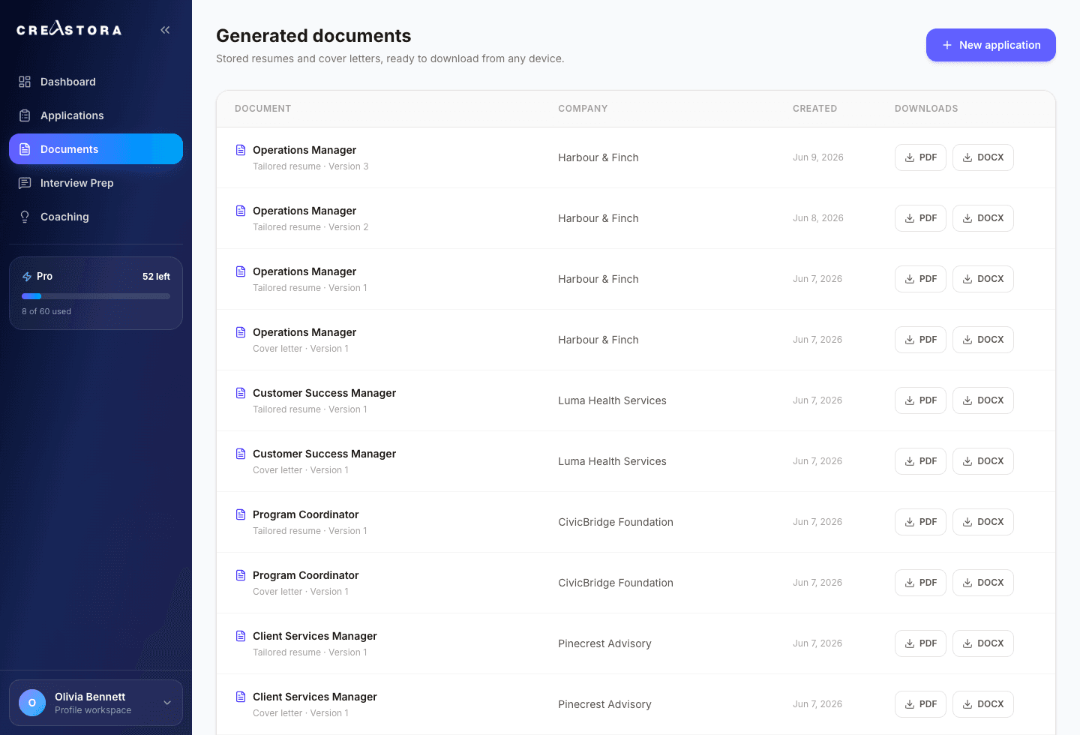Download DOCX of Program Coordinator cover letter
The width and height of the screenshot is (1080, 735).
pyautogui.click(x=982, y=583)
